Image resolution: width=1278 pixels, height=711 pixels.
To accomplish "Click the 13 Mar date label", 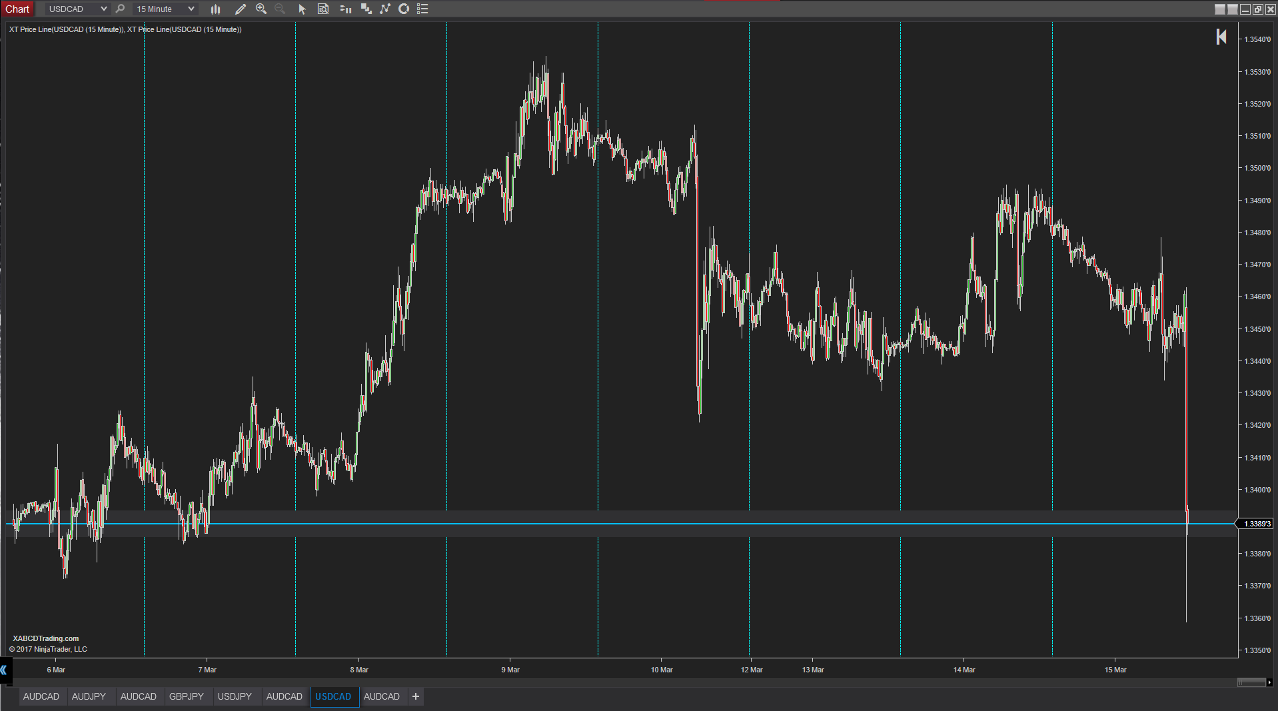I will click(813, 670).
